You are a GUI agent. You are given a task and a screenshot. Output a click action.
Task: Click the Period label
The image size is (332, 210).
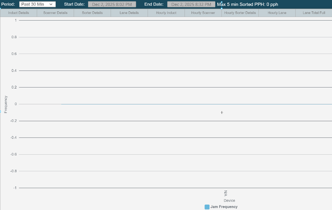point(8,4)
